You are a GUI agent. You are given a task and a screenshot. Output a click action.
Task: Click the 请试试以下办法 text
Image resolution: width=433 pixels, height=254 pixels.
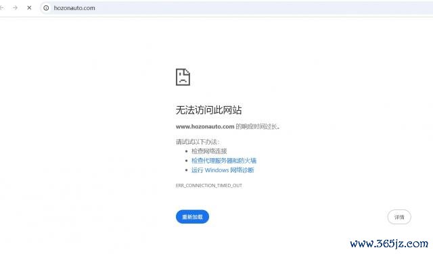198,142
